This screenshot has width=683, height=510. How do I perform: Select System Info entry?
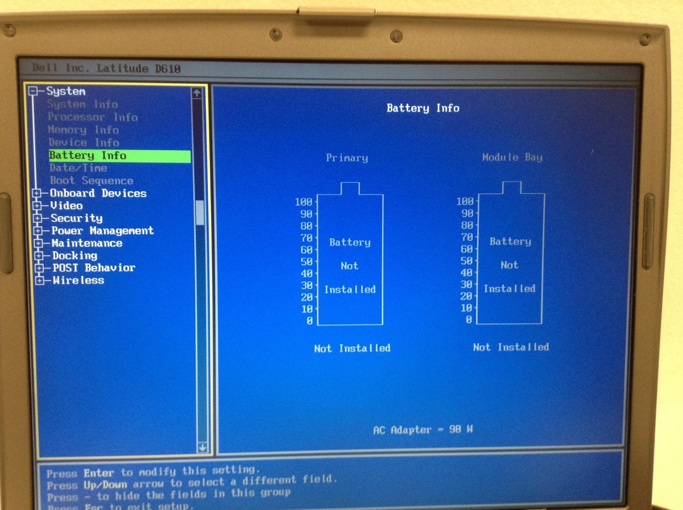[x=82, y=104]
